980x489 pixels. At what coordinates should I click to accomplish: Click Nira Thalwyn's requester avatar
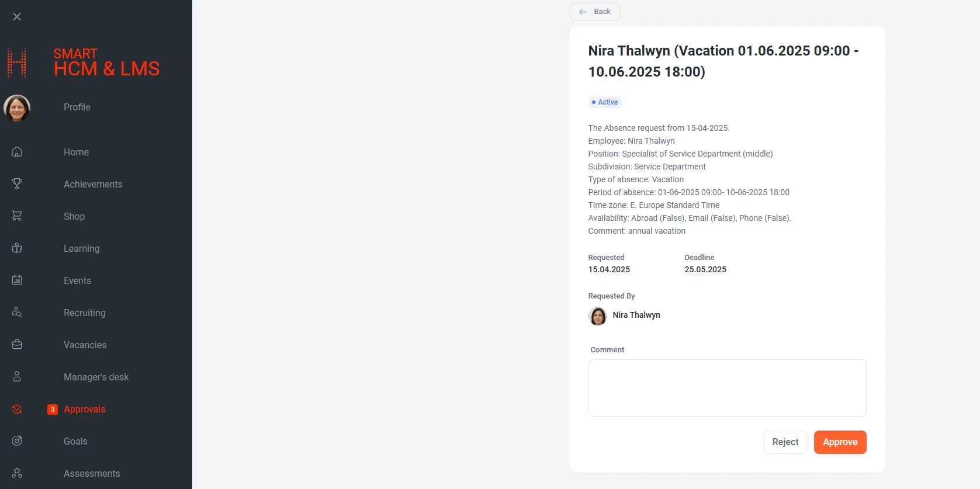(597, 316)
